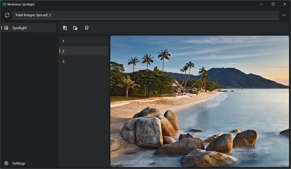Screen dimensions: 291x169
Task: Click the export all to folder icon
Action: point(75,28)
